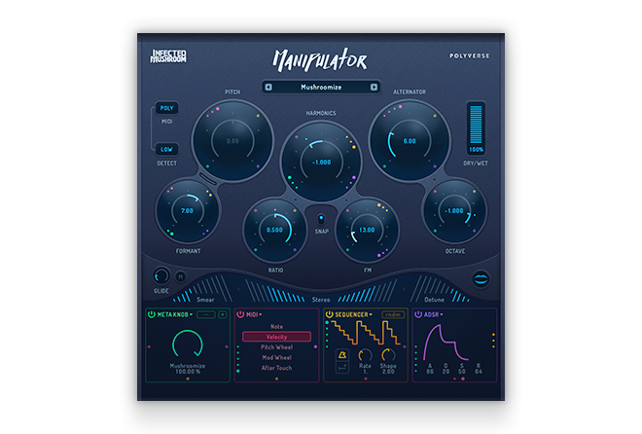Click the Formant knob
This screenshot has width=642, height=434.
click(x=188, y=211)
